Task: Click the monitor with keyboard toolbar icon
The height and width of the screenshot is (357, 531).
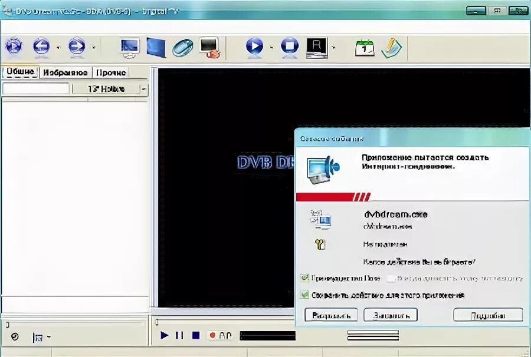Action: click(x=130, y=48)
